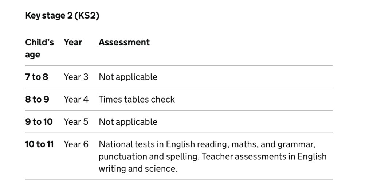Image resolution: width=373 pixels, height=196 pixels.
Task: Click the words writing and science
Action: pyautogui.click(x=138, y=169)
